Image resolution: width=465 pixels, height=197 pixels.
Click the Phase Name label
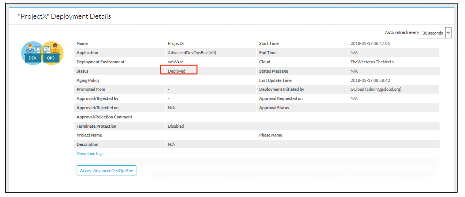pyautogui.click(x=270, y=135)
